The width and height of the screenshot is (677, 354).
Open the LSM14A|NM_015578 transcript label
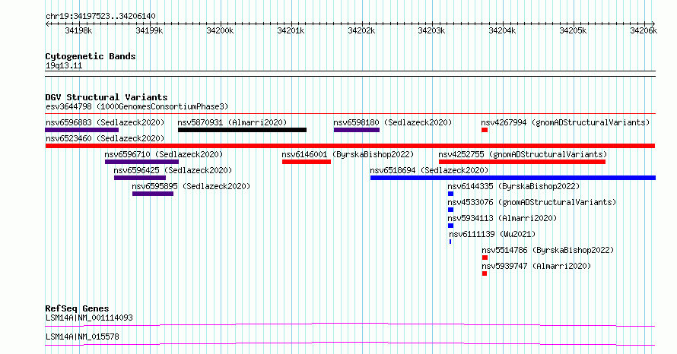pyautogui.click(x=82, y=337)
